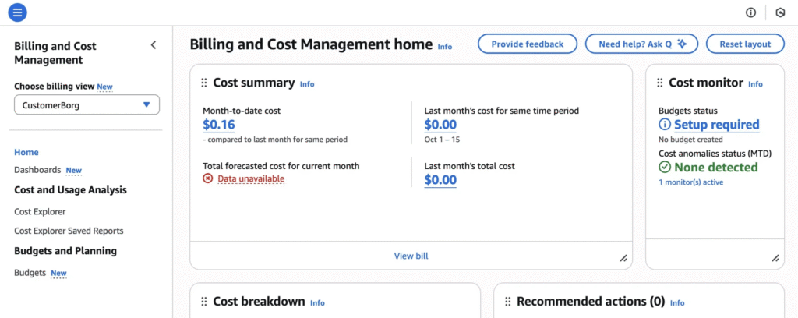The height and width of the screenshot is (318, 798).
Task: Click the Cost summary resize corner handle
Action: point(623,258)
